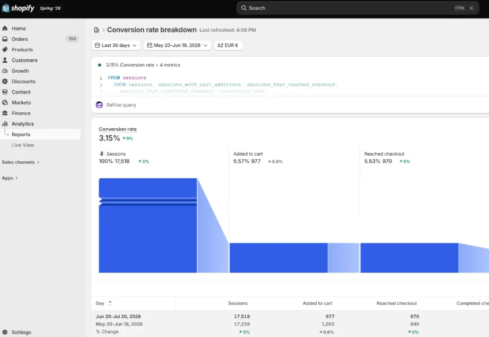Click the 3.15% Conversion rate + 4 metrics label
Screen dimensions: 489x337
[x=143, y=65]
